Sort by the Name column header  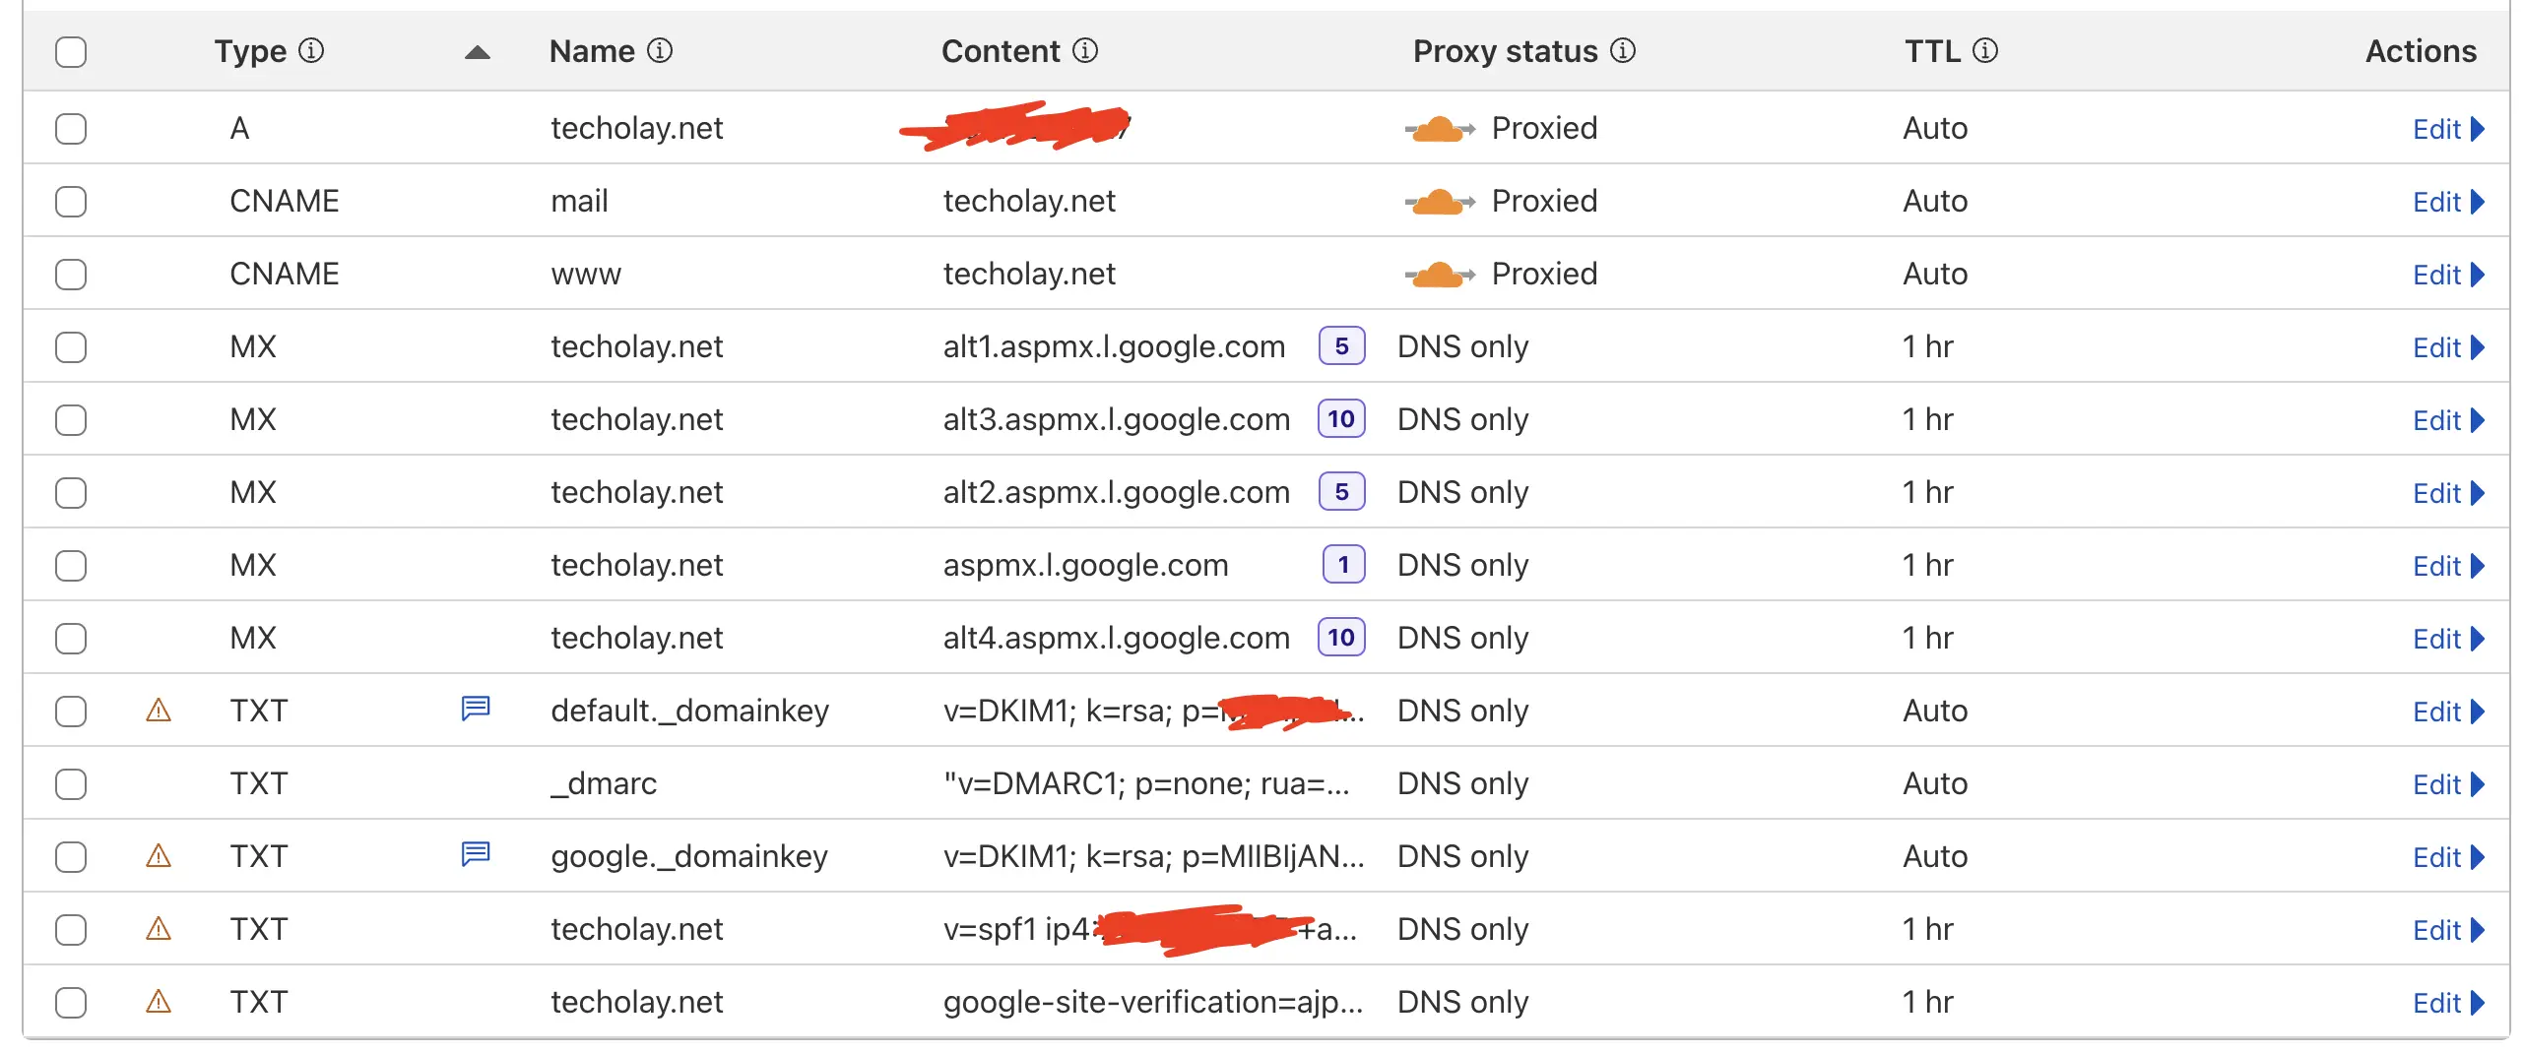coord(592,51)
